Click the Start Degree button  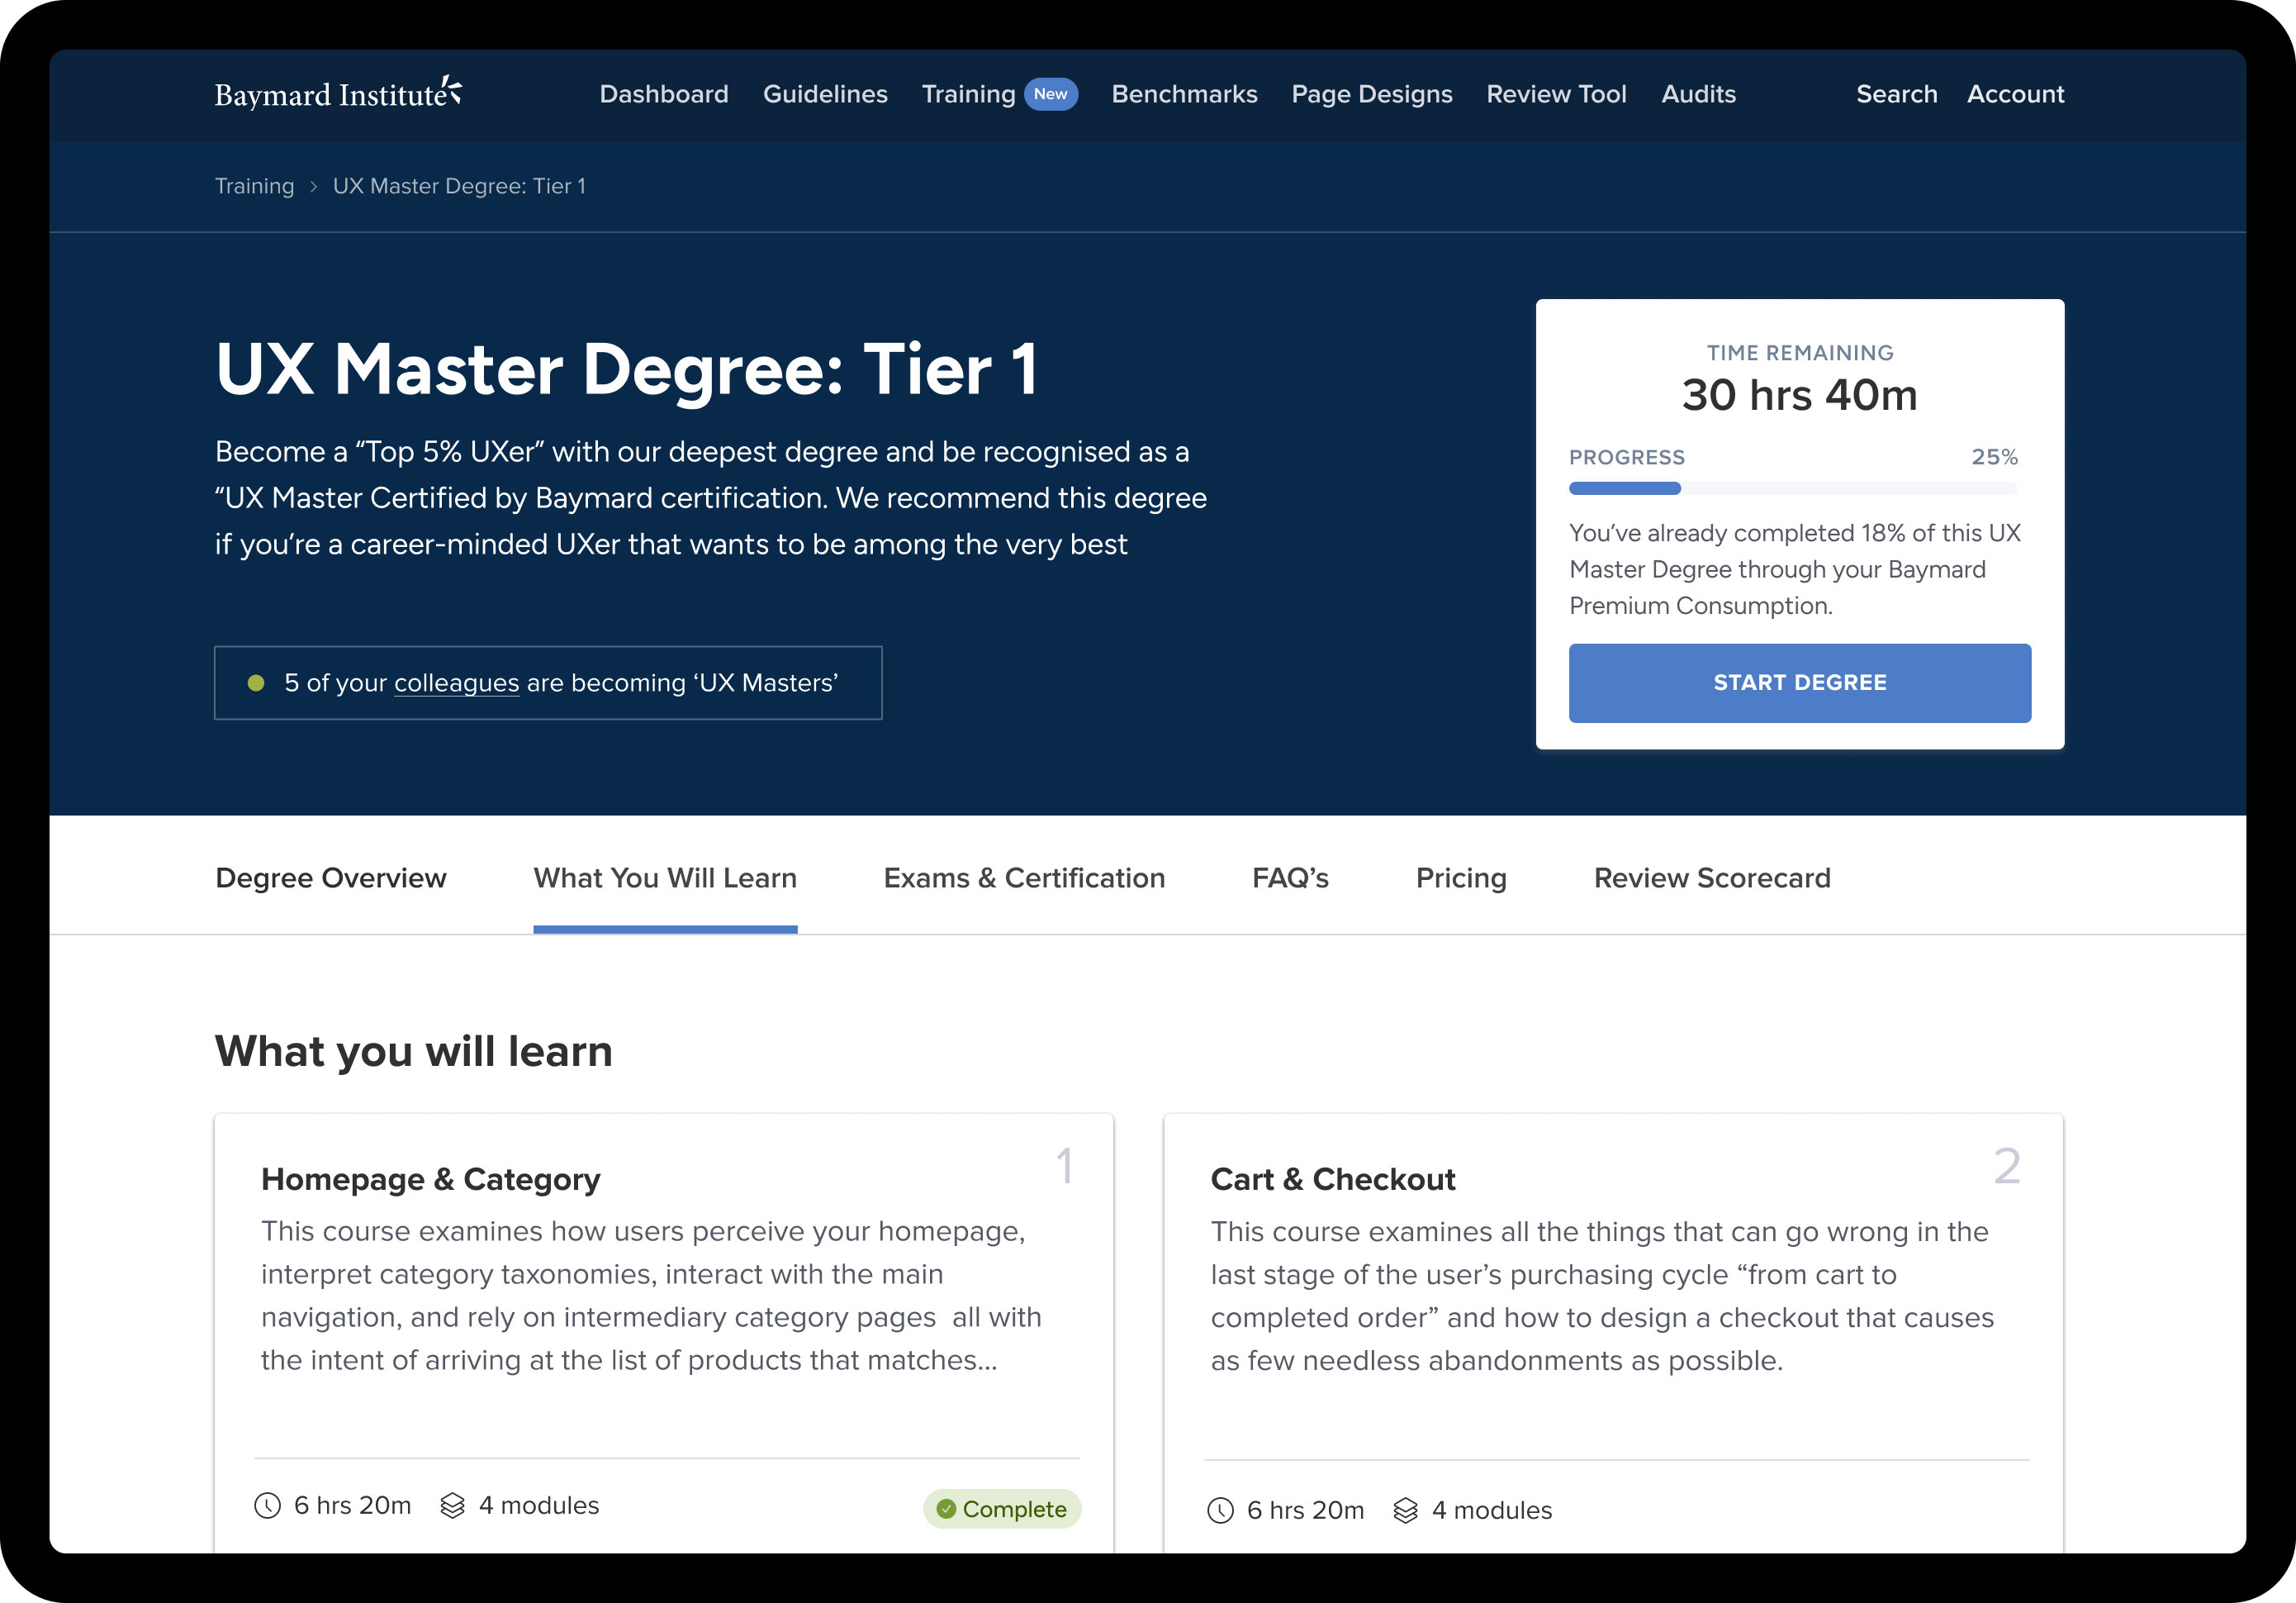click(1799, 683)
